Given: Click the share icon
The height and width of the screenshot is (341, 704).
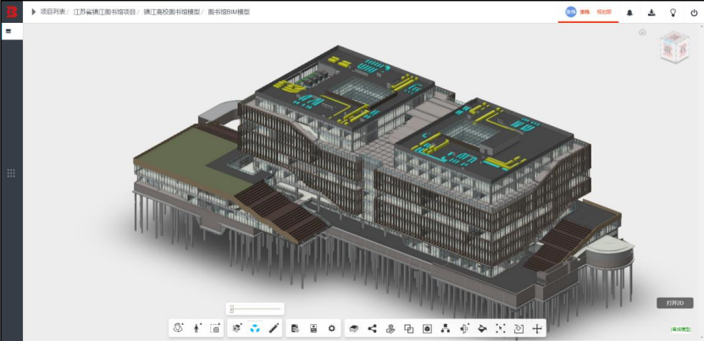Looking at the screenshot, I should pos(372,329).
